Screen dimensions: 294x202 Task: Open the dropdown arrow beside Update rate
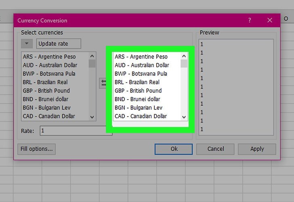point(27,44)
